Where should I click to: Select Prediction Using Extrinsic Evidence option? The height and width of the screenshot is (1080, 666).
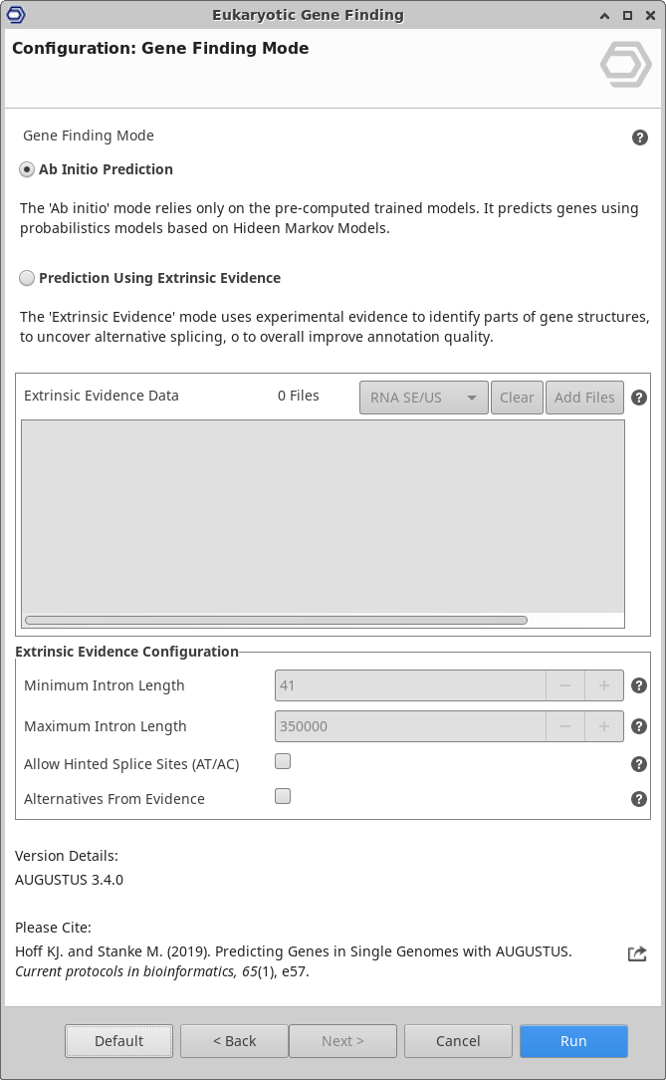(x=27, y=278)
